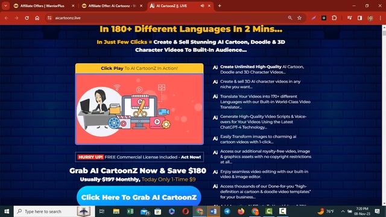Open Telegram from taskbar
Screen dimensions: 386x217
227,211
